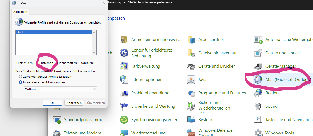
Task: Click the Wiederherstellung icon
Action: (x=124, y=133)
